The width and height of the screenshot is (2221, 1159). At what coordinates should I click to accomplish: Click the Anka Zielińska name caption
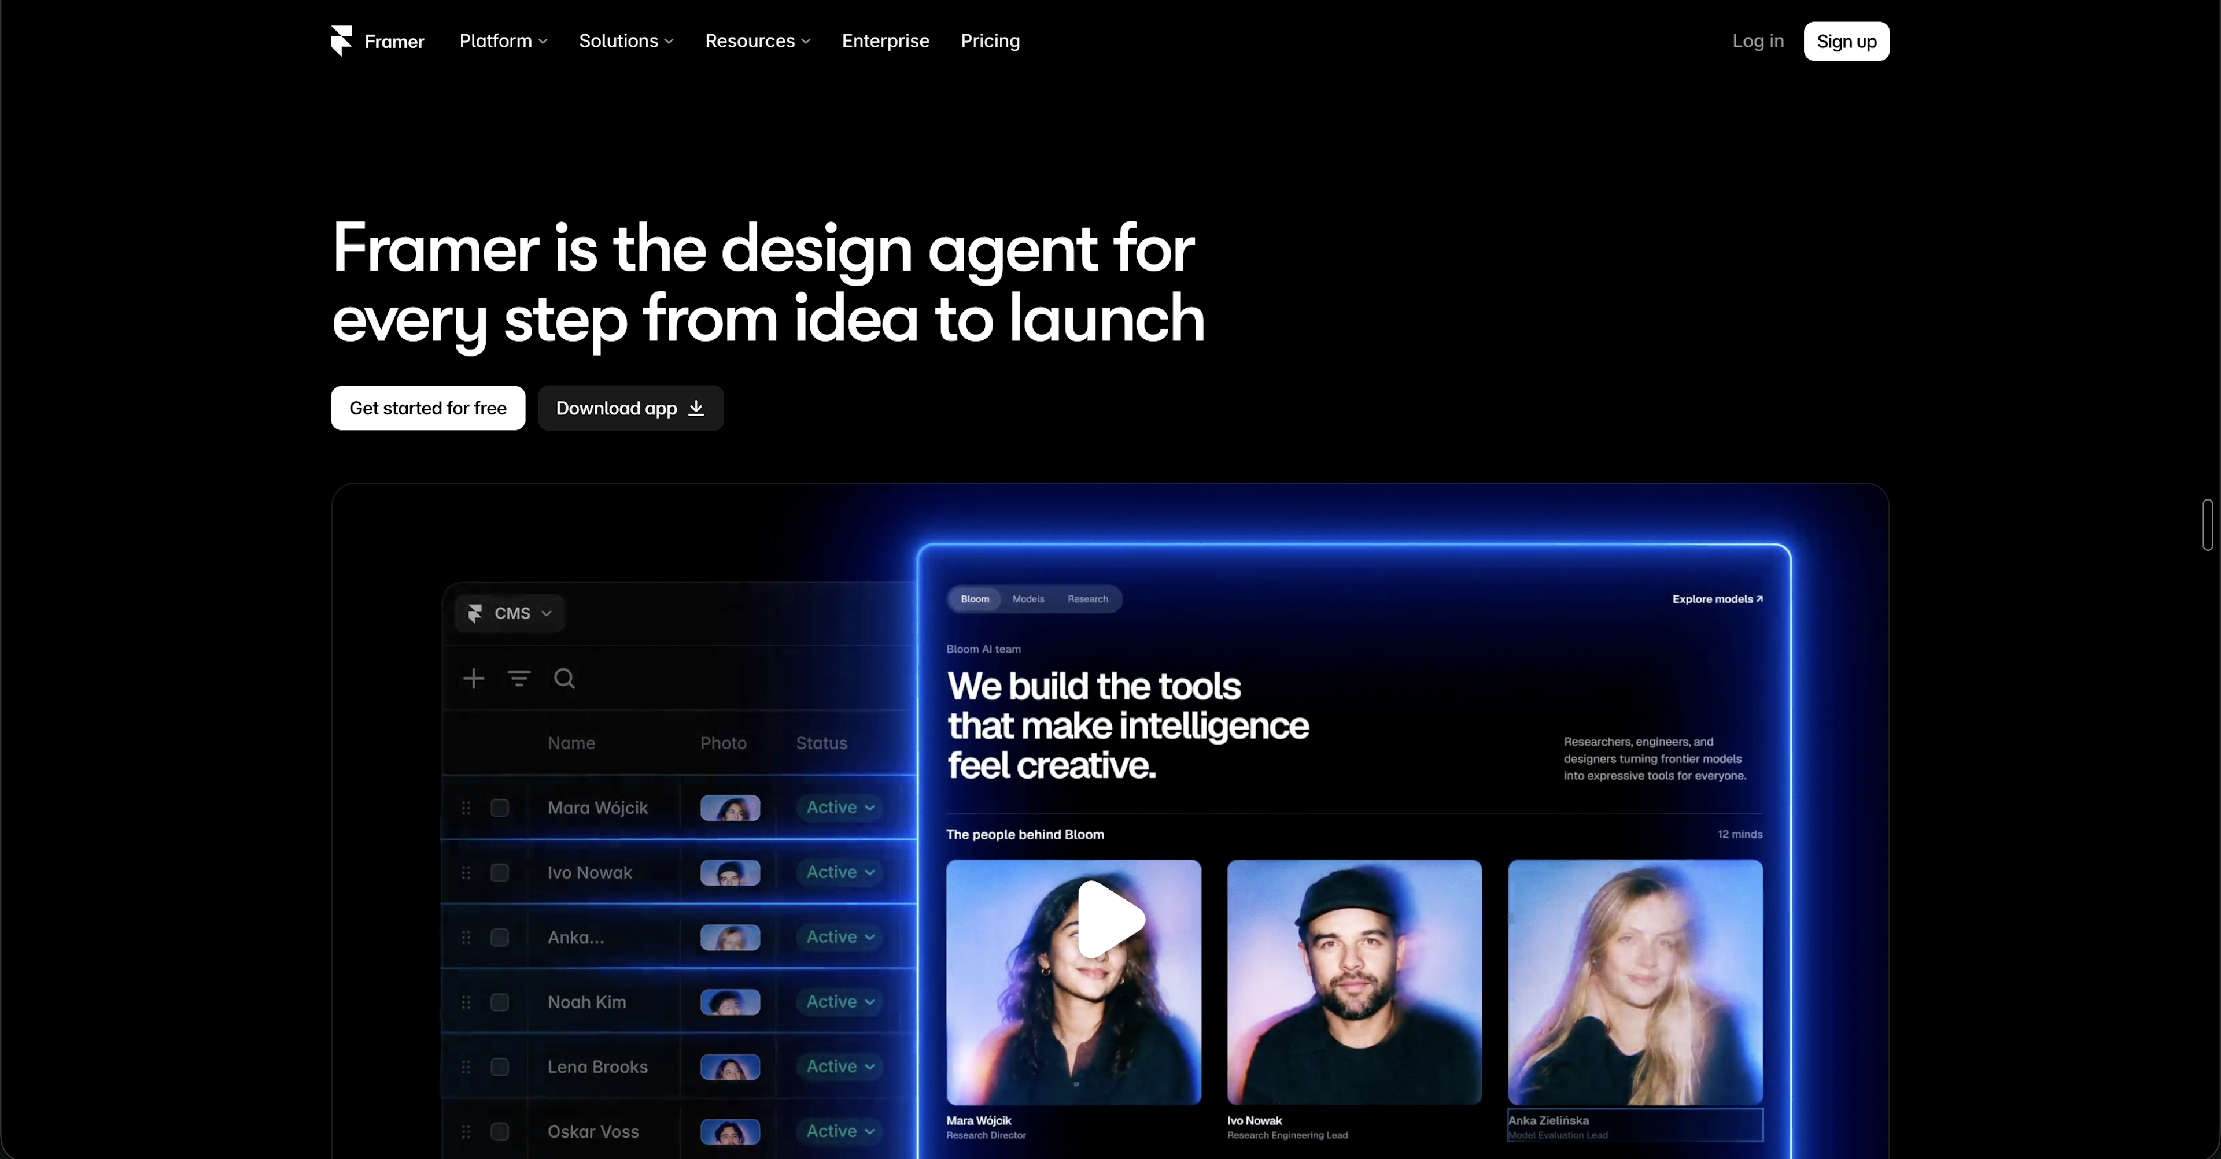[x=1548, y=1121]
